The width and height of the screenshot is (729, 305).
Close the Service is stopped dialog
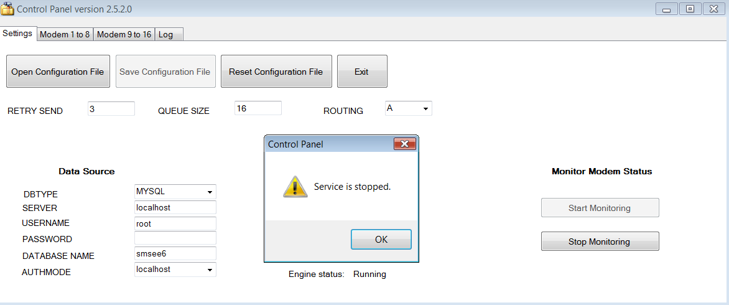tap(405, 144)
